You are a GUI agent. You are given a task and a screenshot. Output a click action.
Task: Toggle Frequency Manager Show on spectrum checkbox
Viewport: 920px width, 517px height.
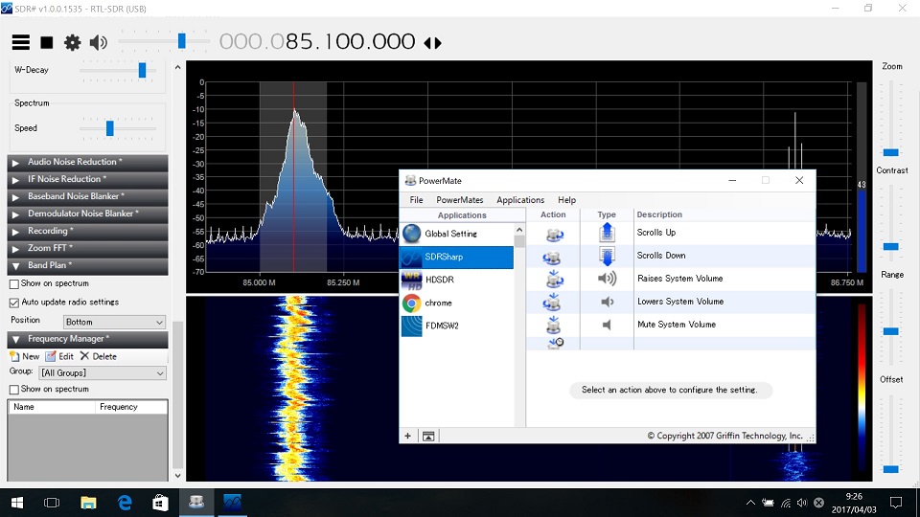coord(14,390)
